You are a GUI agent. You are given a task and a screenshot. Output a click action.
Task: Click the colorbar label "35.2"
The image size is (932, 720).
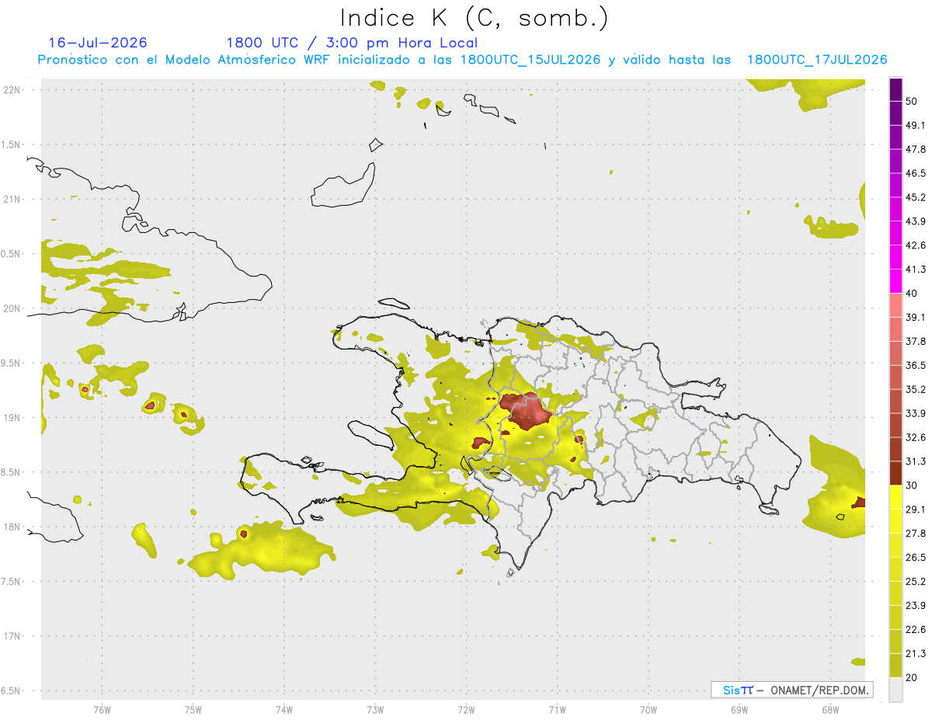coord(915,390)
